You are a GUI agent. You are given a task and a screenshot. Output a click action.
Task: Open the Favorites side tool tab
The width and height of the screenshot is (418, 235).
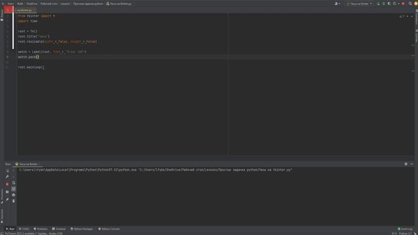click(x=2, y=216)
